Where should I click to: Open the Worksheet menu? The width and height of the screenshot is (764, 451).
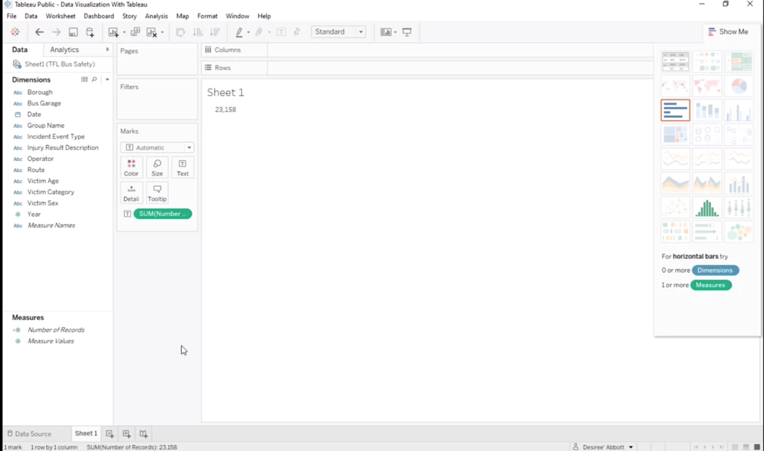click(x=60, y=16)
